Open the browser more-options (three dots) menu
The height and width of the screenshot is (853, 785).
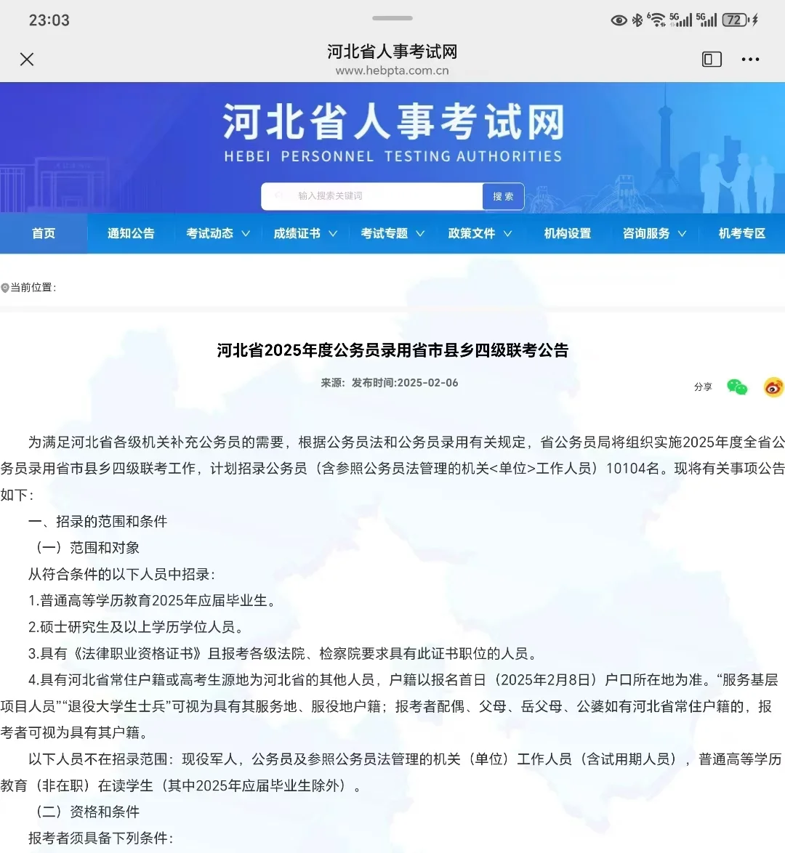click(x=749, y=59)
